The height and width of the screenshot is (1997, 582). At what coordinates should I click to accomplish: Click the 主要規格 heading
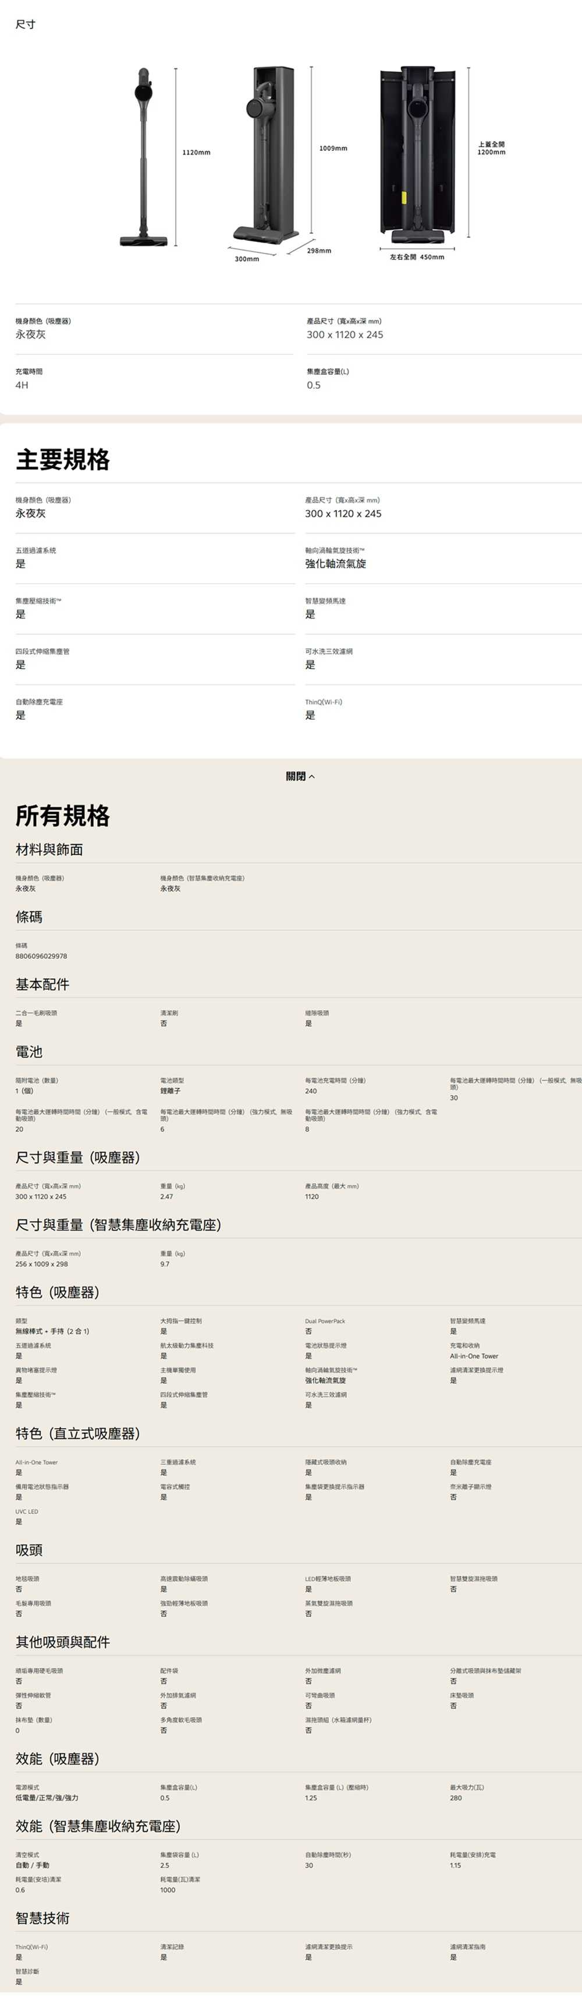pyautogui.click(x=63, y=460)
